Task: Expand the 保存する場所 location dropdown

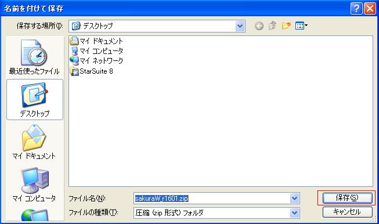Action: pos(240,26)
